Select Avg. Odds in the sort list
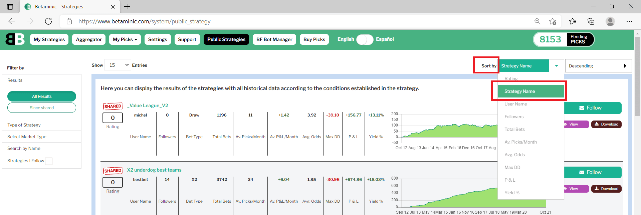The height and width of the screenshot is (215, 641). point(531,155)
